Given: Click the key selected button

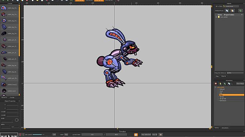Looking at the screenshot, I should click(146, 134).
